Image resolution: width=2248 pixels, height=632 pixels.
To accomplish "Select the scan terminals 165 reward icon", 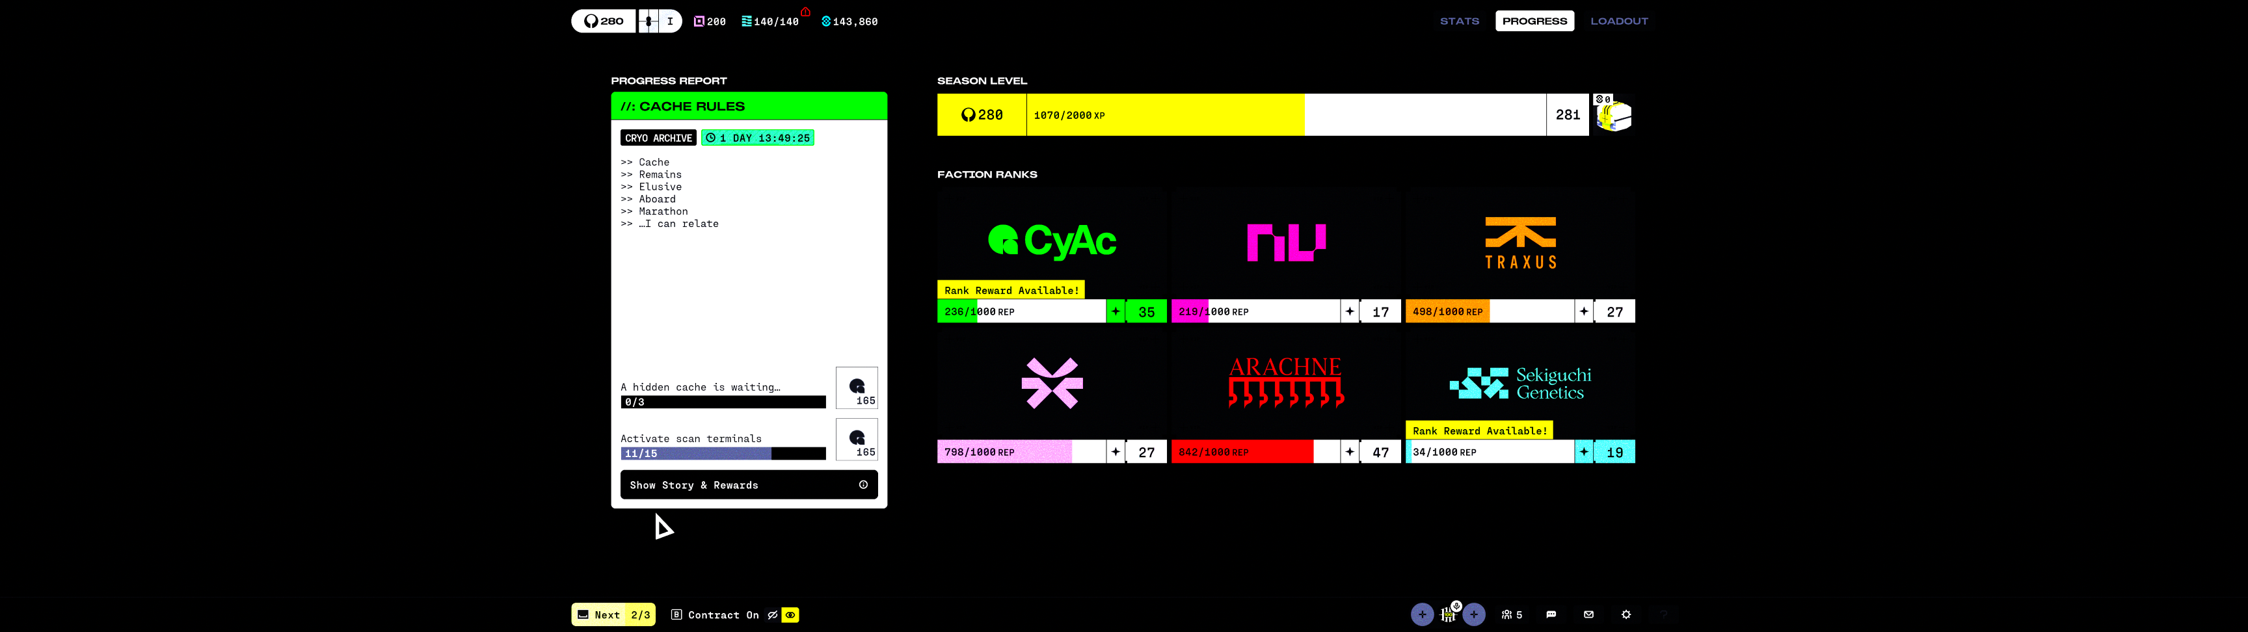I will tap(857, 439).
